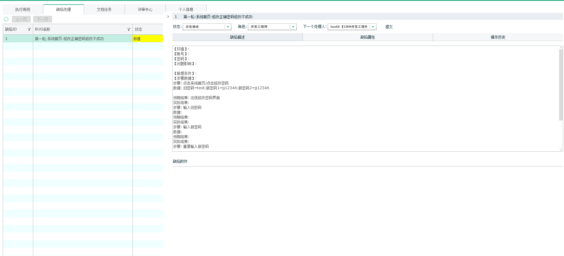Switch to the 缺陷属性 section tab
The width and height of the screenshot is (564, 256).
coord(368,37)
